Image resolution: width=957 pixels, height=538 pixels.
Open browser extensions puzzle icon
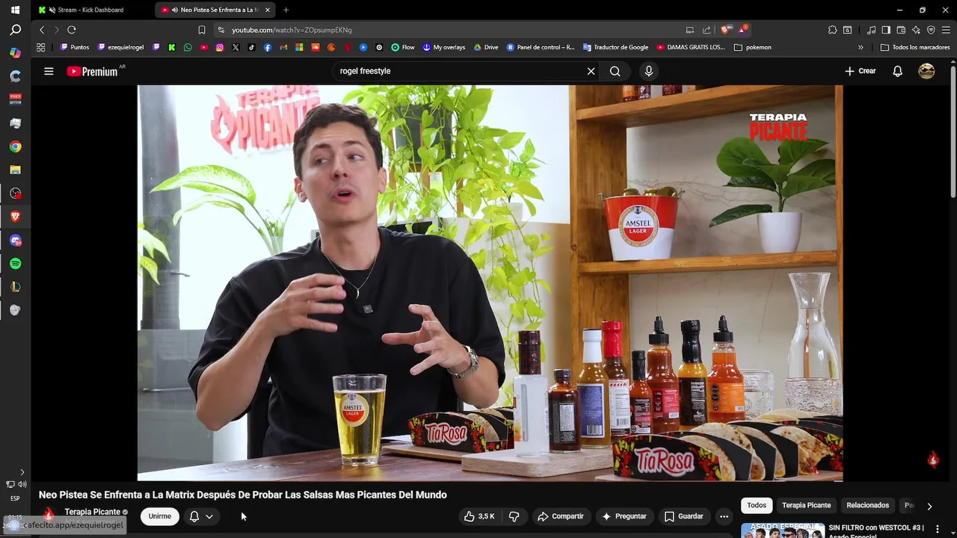coord(832,30)
